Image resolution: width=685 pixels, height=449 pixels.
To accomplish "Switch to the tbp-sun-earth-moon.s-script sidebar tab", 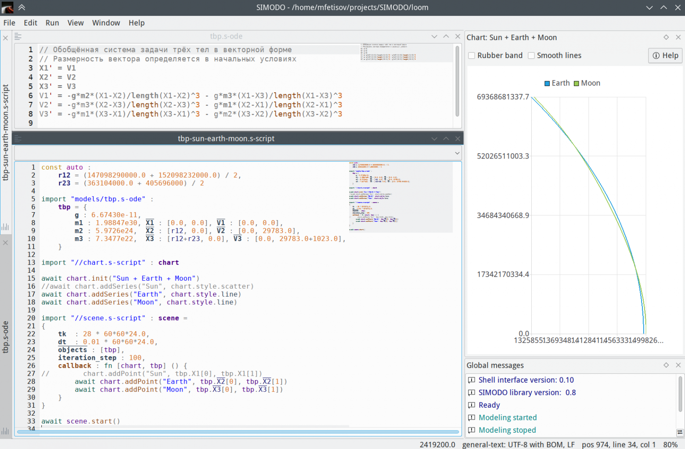I will pyautogui.click(x=6, y=133).
